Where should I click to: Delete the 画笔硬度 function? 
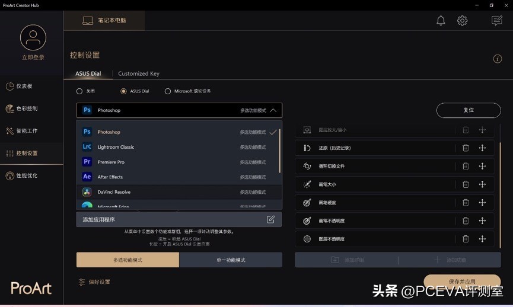466,203
